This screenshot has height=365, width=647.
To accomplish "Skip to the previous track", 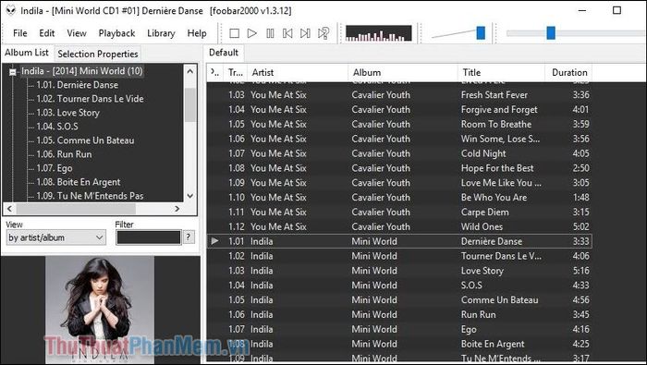I will pos(287,33).
